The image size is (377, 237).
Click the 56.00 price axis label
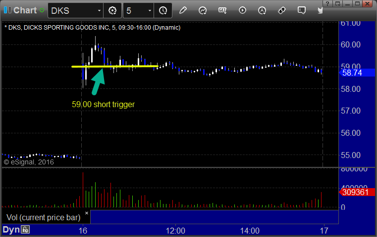tap(351, 133)
